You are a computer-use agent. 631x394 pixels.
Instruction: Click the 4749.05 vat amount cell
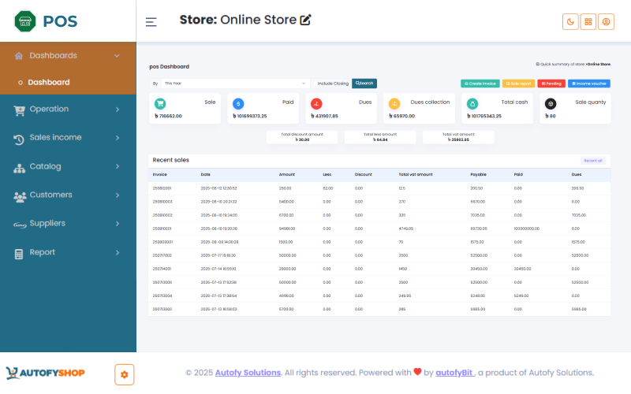[x=406, y=229]
